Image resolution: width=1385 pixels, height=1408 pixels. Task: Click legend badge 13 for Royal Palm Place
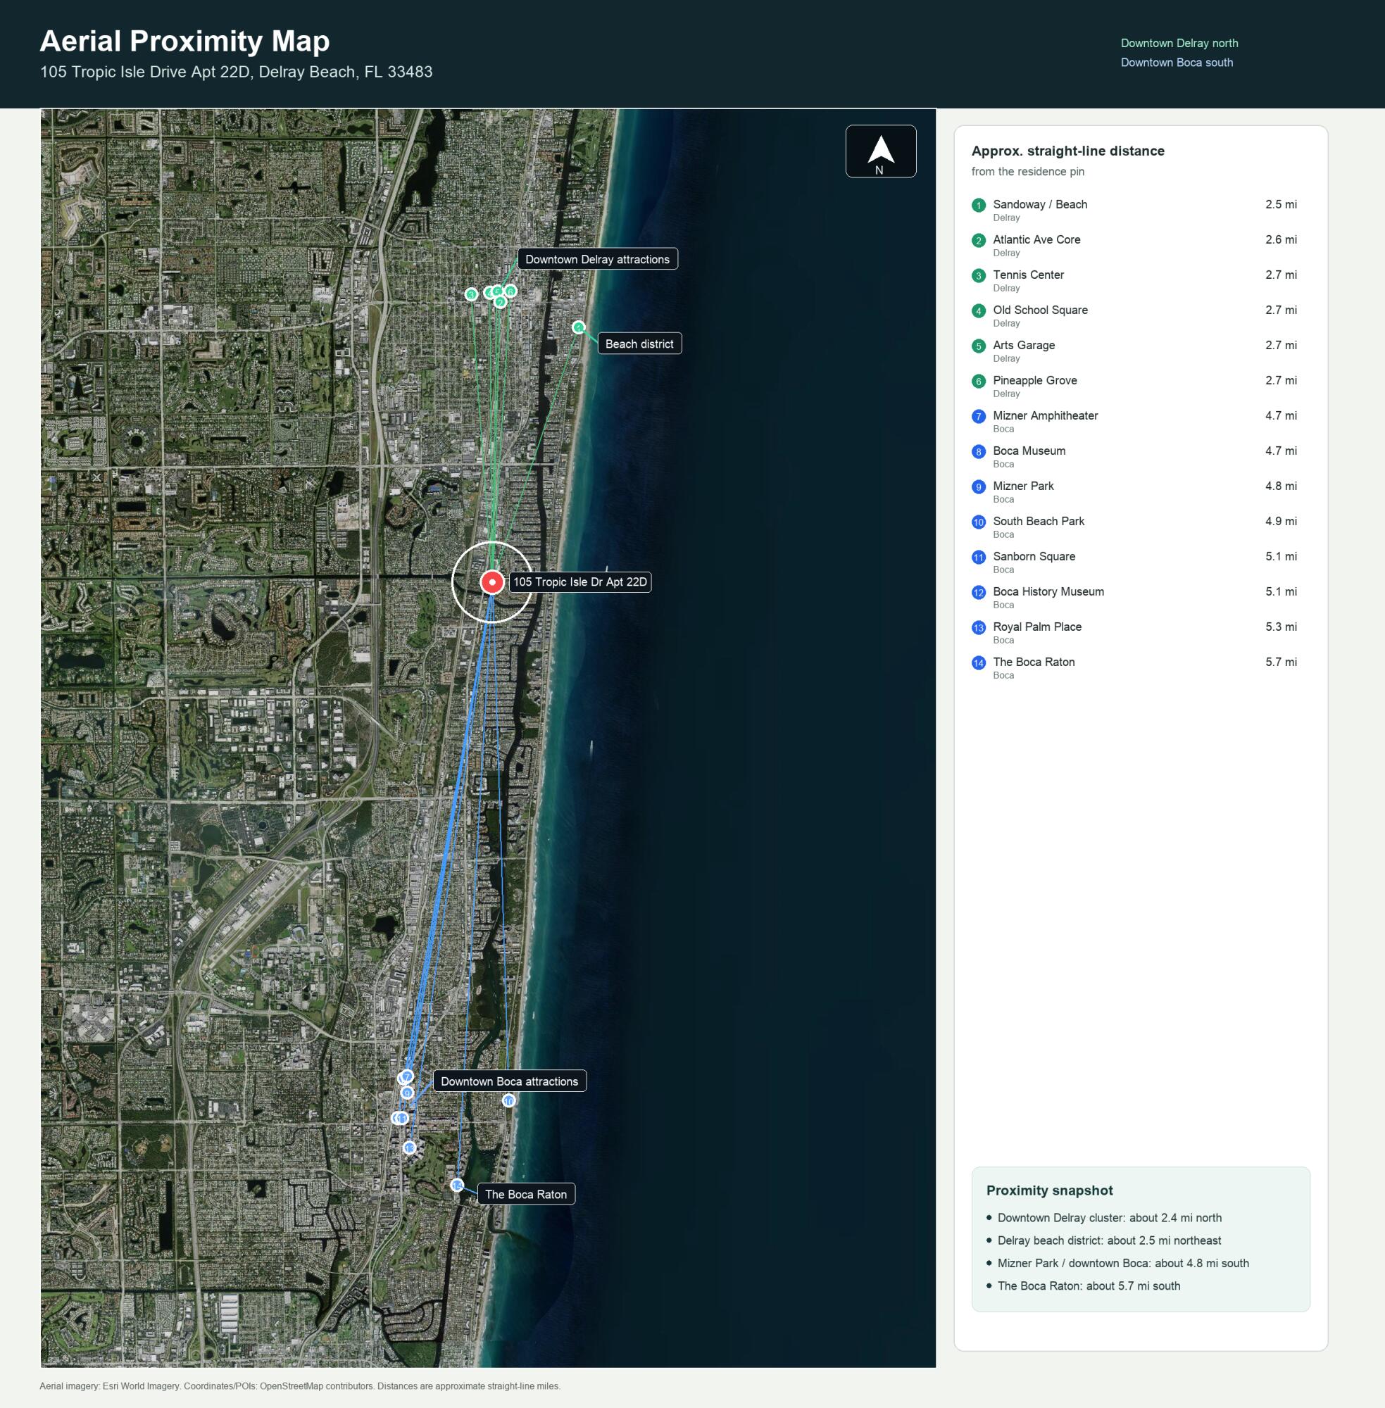pyautogui.click(x=979, y=627)
